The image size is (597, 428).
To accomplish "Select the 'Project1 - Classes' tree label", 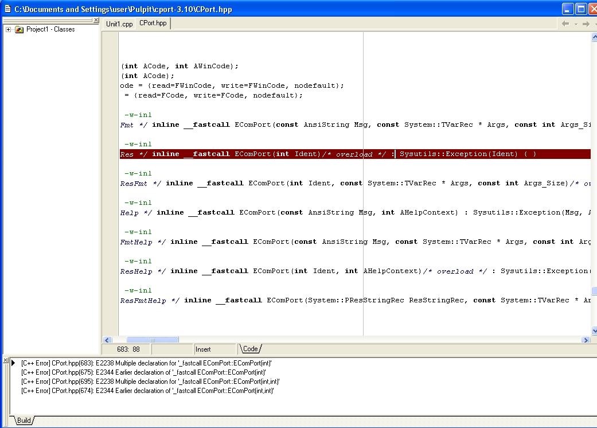I will coord(50,29).
